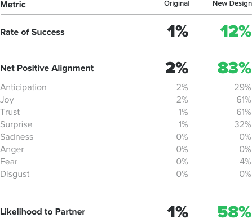Click the green 83% alignment value

pos(235,68)
